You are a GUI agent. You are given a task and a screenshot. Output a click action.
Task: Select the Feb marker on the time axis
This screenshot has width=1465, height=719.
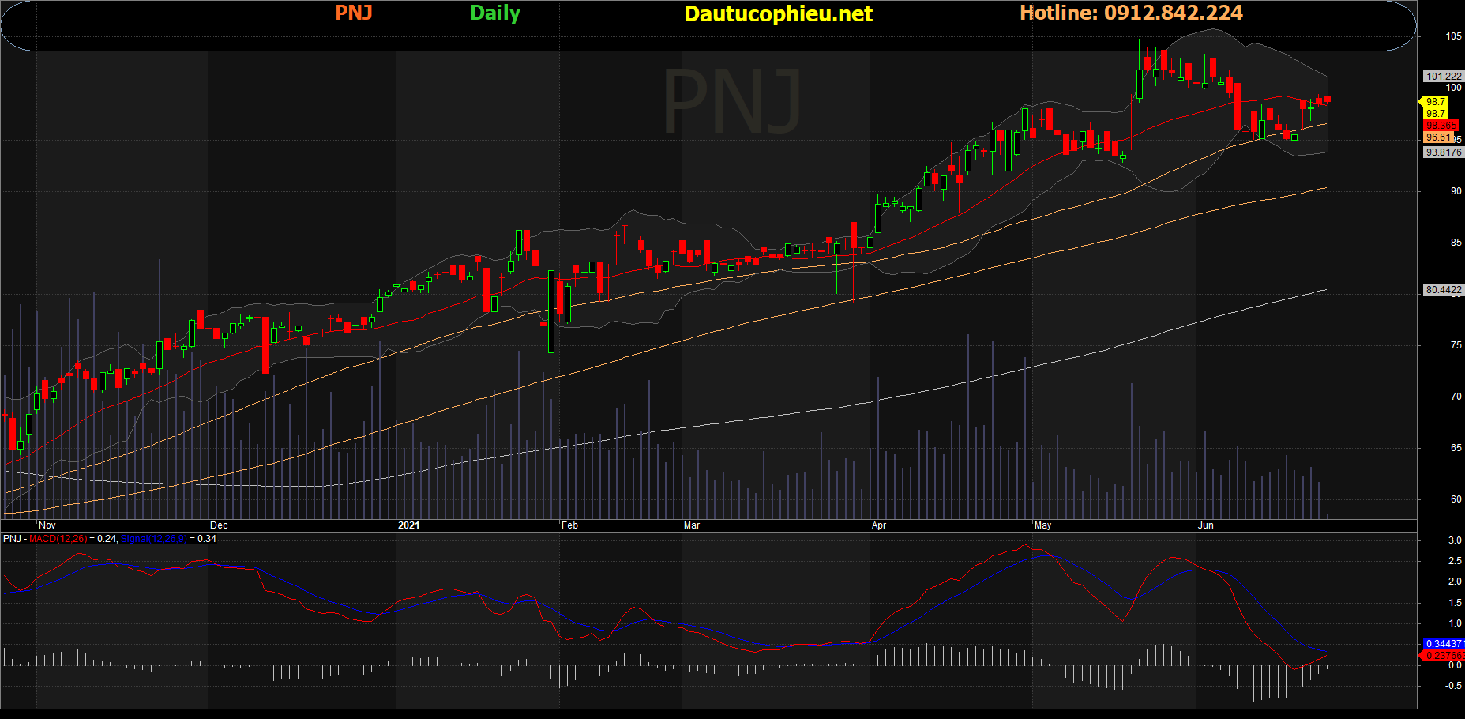569,525
